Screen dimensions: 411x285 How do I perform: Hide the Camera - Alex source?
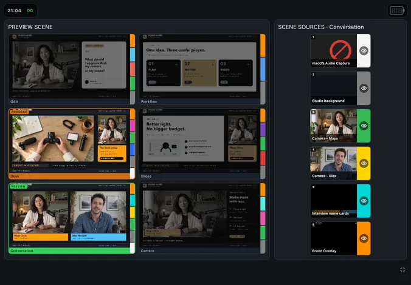click(364, 163)
